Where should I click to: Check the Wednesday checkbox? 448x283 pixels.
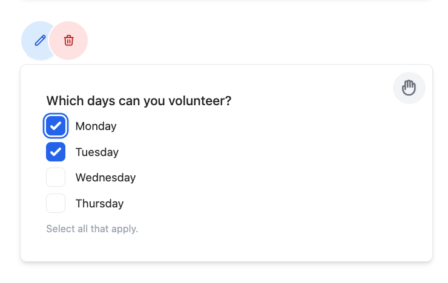click(x=56, y=177)
